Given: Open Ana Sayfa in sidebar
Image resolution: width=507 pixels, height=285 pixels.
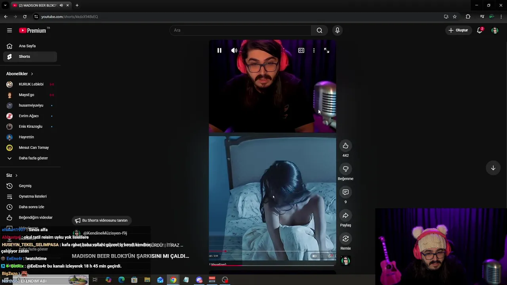Looking at the screenshot, I should [30, 46].
